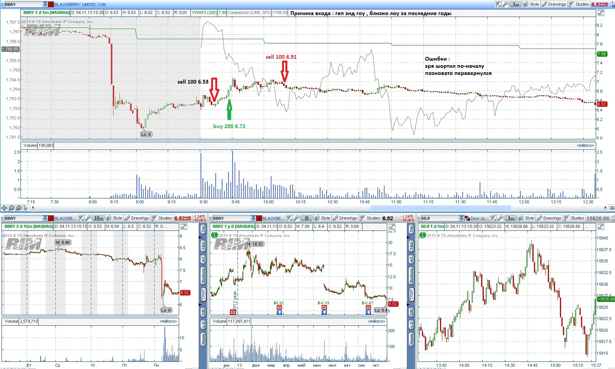Screen dimensions: 615x369
Task: Open the AT side tab beside the 15m chart
Action: [203, 259]
